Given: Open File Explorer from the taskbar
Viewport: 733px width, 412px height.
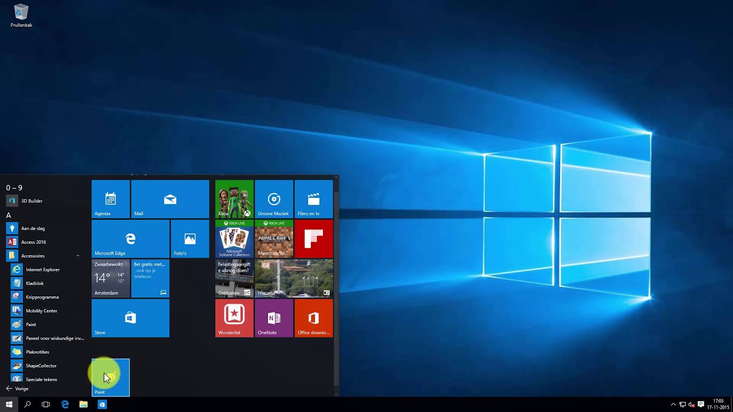Looking at the screenshot, I should point(84,404).
